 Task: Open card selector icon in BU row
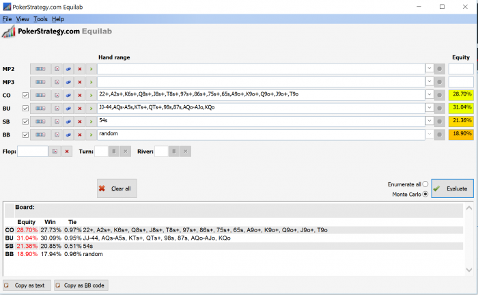tap(57, 109)
